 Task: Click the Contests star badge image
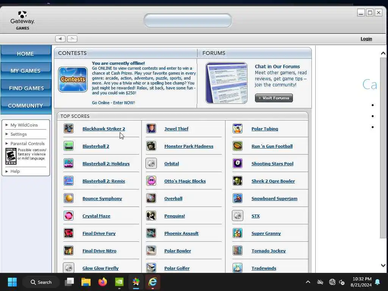point(73,80)
